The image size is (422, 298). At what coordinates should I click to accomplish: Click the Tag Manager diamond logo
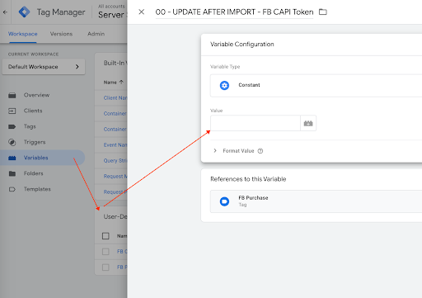click(x=24, y=12)
